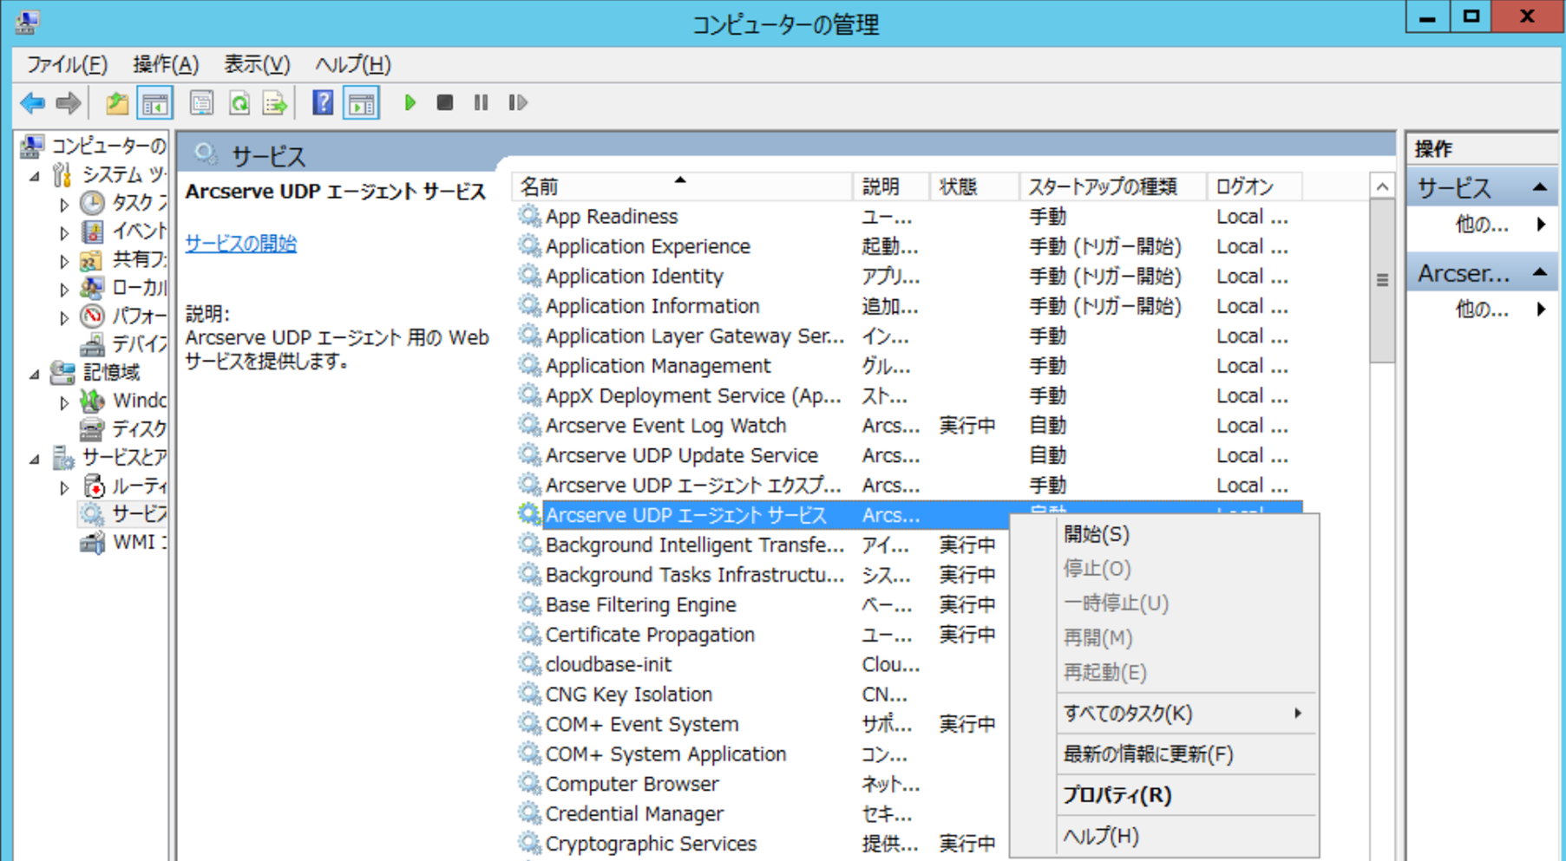
Task: Click the properties dialog toolbar icon
Action: pyautogui.click(x=202, y=102)
